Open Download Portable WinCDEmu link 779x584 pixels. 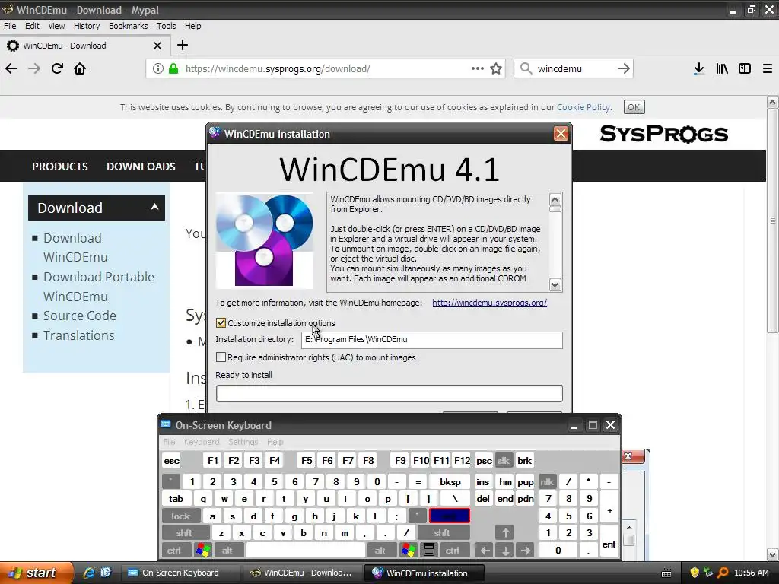[98, 287]
